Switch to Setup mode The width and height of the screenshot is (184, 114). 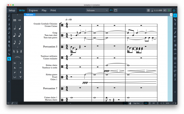click(12, 10)
